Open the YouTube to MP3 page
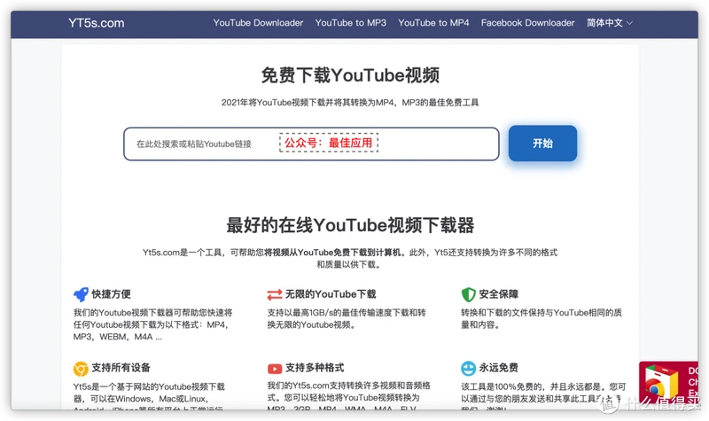Image resolution: width=709 pixels, height=421 pixels. point(350,23)
